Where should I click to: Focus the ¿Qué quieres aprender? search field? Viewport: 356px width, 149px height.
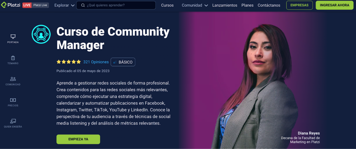click(116, 5)
